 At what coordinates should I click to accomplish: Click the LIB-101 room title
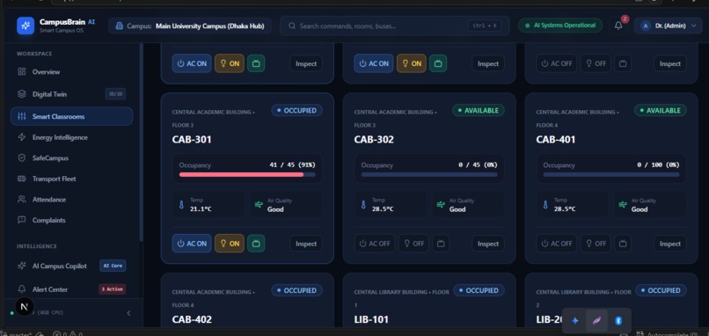(371, 319)
